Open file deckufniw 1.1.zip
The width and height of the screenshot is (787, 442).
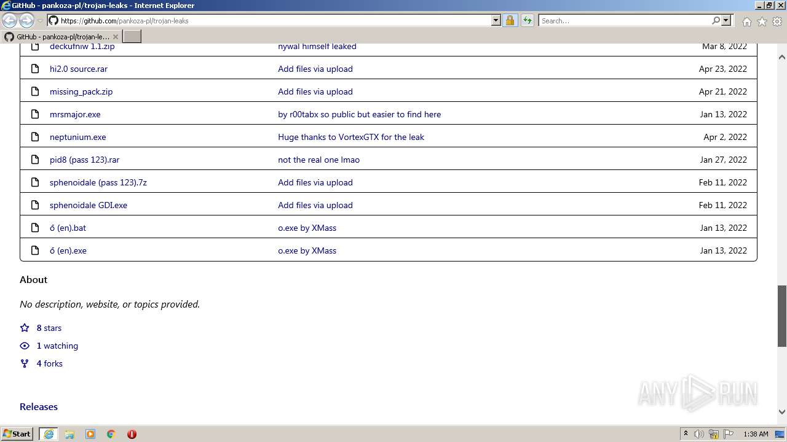pos(82,47)
